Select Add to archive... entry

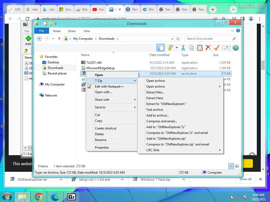coord(158,115)
